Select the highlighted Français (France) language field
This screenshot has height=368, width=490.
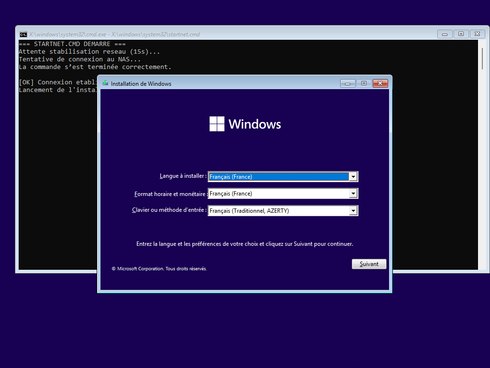[x=278, y=177]
